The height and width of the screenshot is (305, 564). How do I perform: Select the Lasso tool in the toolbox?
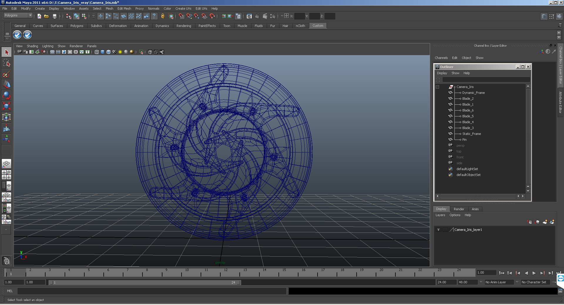(6, 63)
